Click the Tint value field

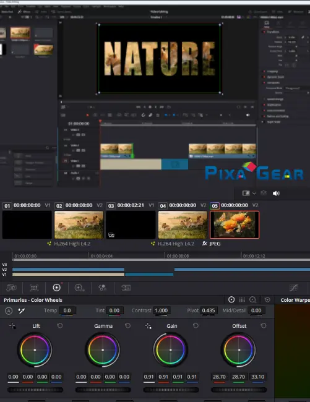pos(114,310)
